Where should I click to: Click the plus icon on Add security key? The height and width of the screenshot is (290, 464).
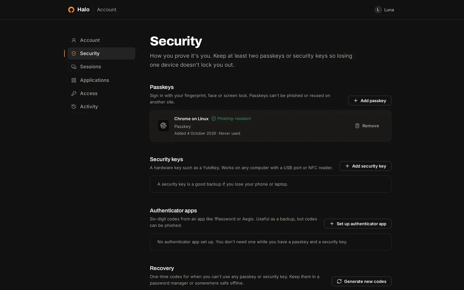point(347,166)
